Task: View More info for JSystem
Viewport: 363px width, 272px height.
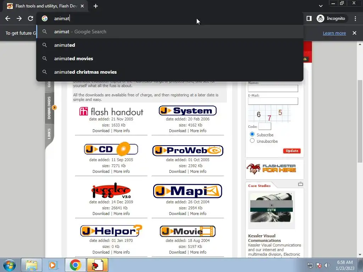Action: click(x=198, y=131)
